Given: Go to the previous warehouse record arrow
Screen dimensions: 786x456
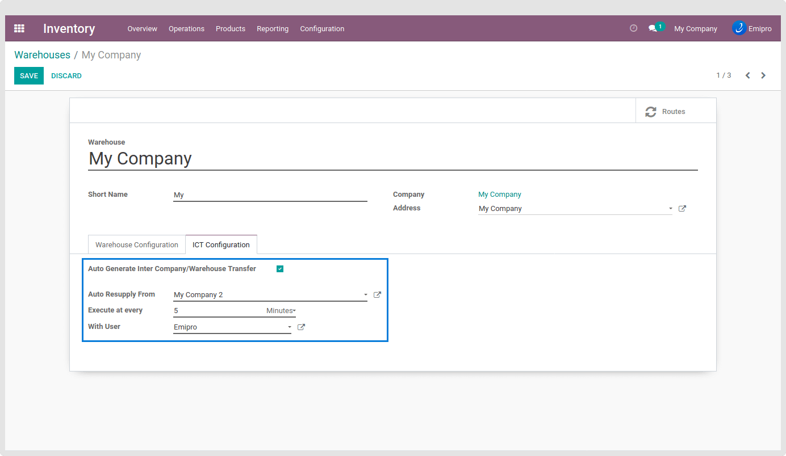Looking at the screenshot, I should coord(747,75).
